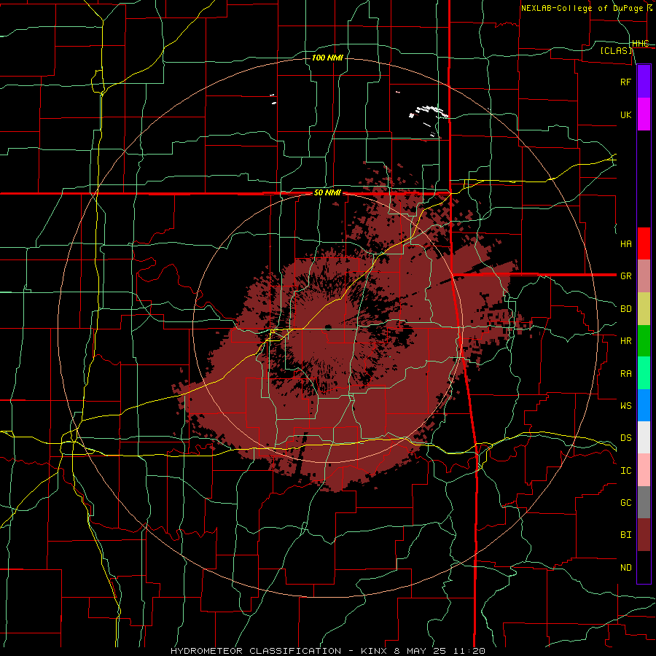Click the RA legend label
This screenshot has height=656, width=656.
click(x=625, y=373)
